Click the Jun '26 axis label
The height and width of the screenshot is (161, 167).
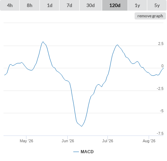click(68, 141)
